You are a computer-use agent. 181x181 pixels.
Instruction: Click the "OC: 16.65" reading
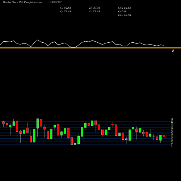pos(125,8)
